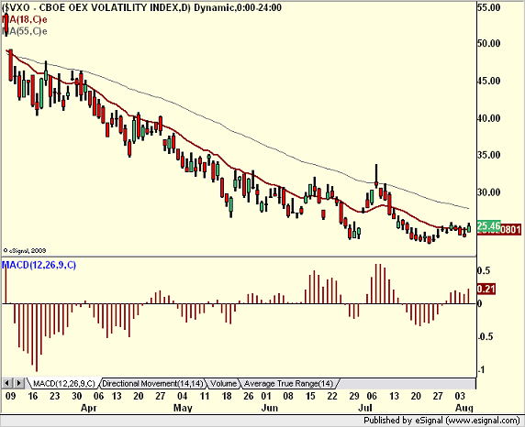Click the 50.00 price axis label
525x427 pixels.
pyautogui.click(x=489, y=43)
